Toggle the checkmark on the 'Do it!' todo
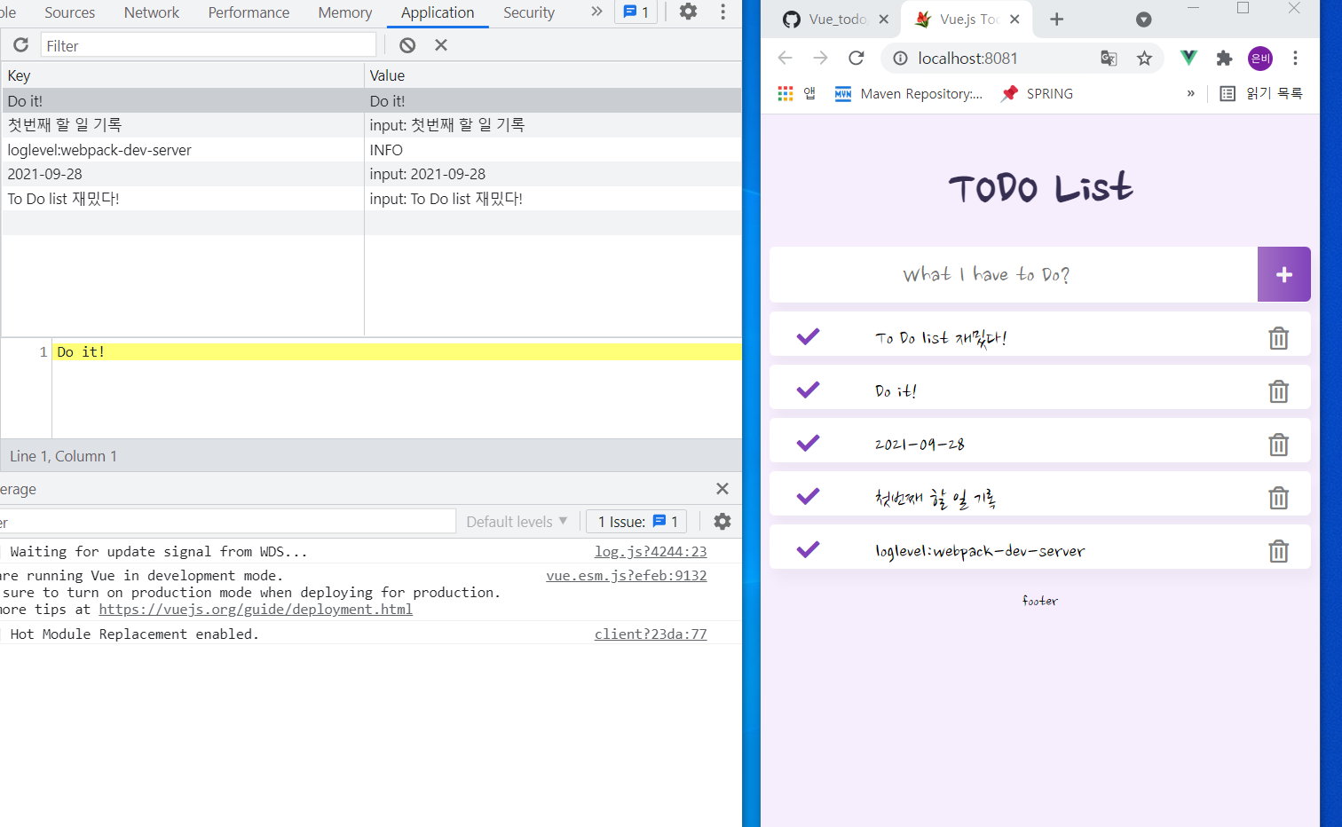The width and height of the screenshot is (1342, 827). (808, 390)
